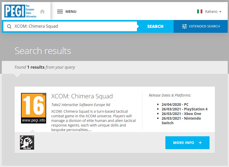Screen dimensions: 229x167
Task: Click the Found 1 results text
Action: 45,67
